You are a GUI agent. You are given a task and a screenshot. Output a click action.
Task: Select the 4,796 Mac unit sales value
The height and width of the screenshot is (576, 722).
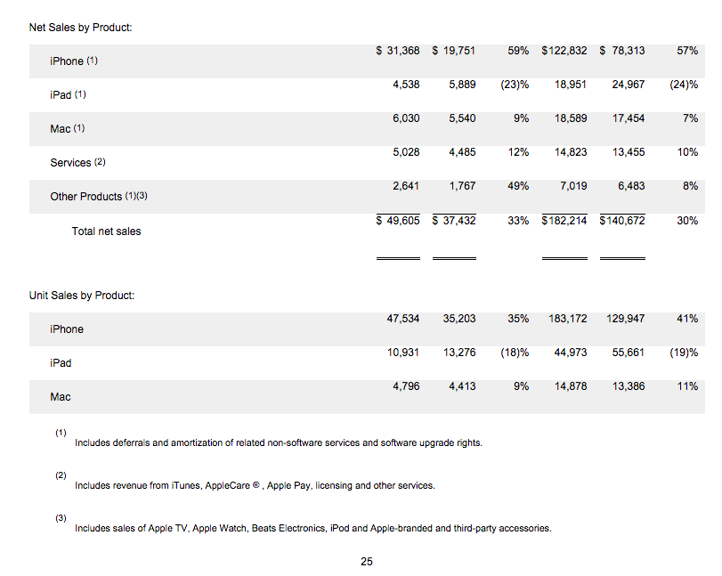[403, 386]
